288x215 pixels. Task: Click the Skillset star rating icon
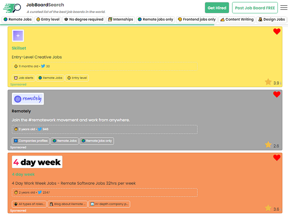pyautogui.click(x=268, y=82)
